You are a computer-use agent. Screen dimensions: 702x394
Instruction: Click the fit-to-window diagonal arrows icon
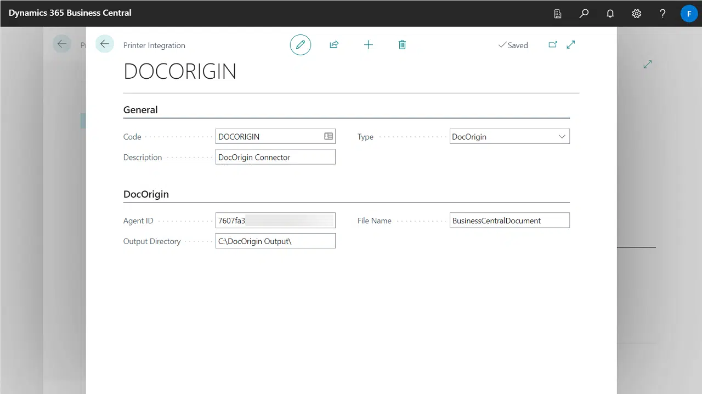point(570,44)
